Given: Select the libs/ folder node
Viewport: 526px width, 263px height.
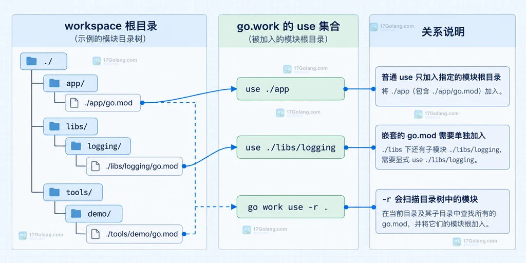Looking at the screenshot, I should [70, 126].
